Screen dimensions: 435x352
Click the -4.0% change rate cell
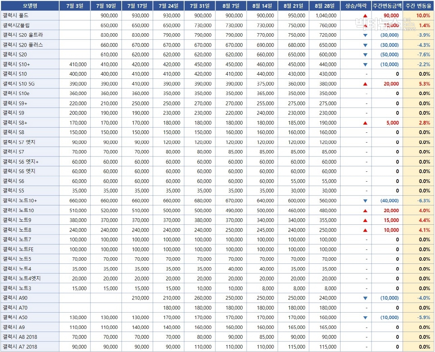424,298
